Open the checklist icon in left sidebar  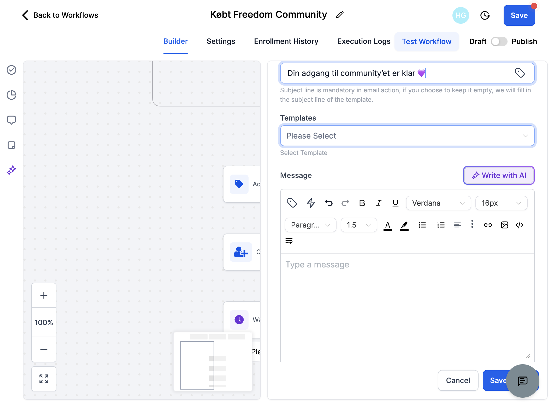point(11,70)
